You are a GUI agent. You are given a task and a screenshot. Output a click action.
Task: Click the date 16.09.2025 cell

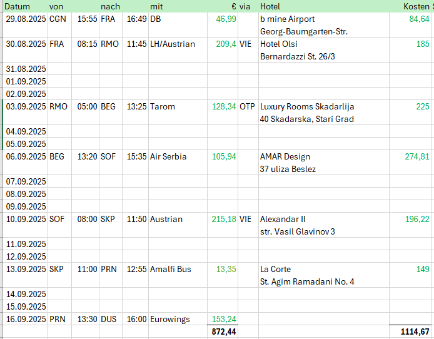click(26, 319)
